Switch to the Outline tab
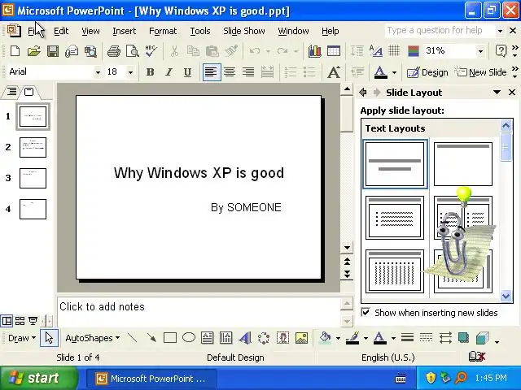This screenshot has width=521, height=390. pyautogui.click(x=11, y=92)
